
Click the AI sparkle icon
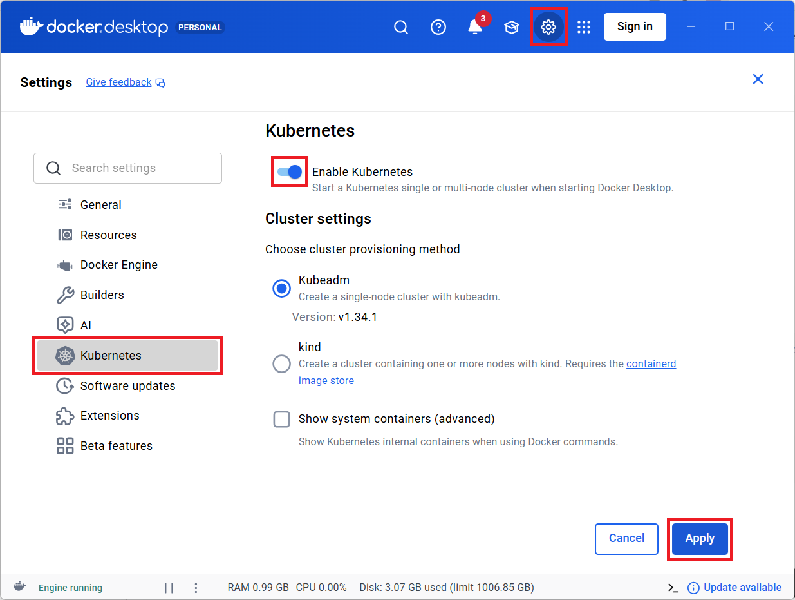[x=65, y=325]
